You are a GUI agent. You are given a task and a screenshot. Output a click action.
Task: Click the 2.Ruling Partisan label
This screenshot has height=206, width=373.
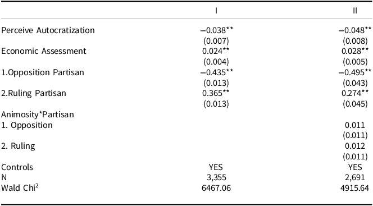[34, 93]
